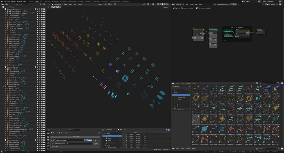Select the Face Corner domain in spreadsheet
The image size is (284, 153).
coord(112,143)
